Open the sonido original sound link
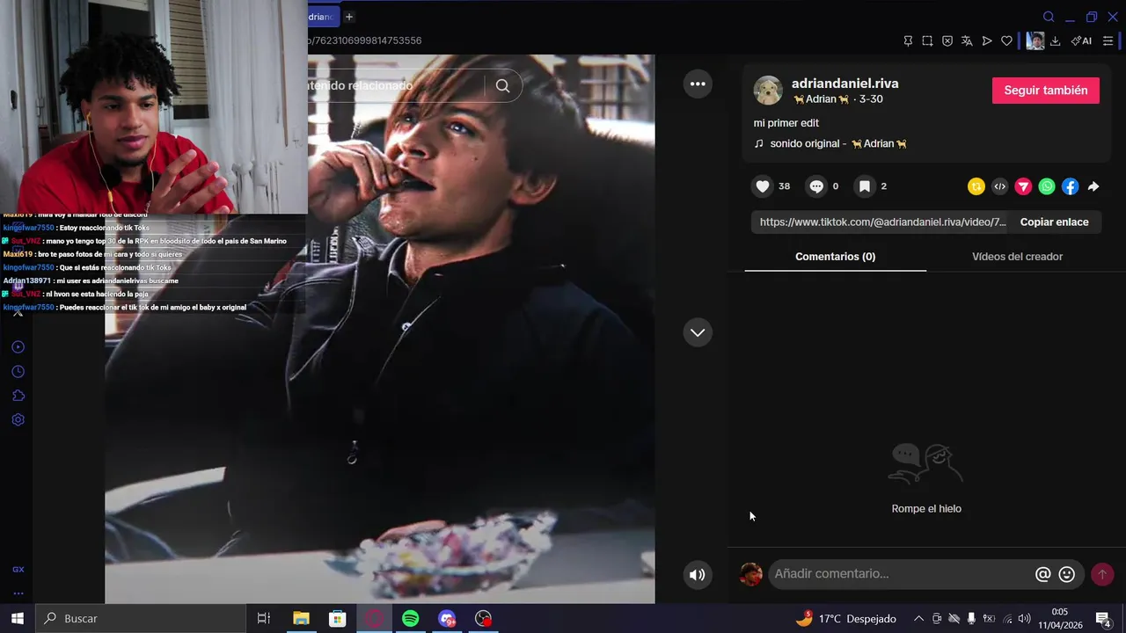 tap(837, 143)
